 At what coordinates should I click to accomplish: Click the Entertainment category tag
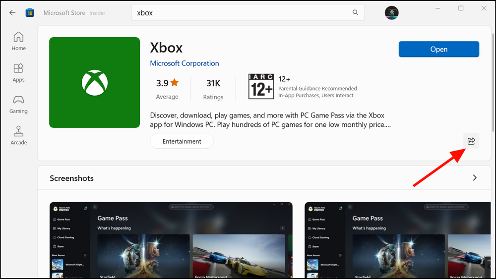tap(182, 141)
